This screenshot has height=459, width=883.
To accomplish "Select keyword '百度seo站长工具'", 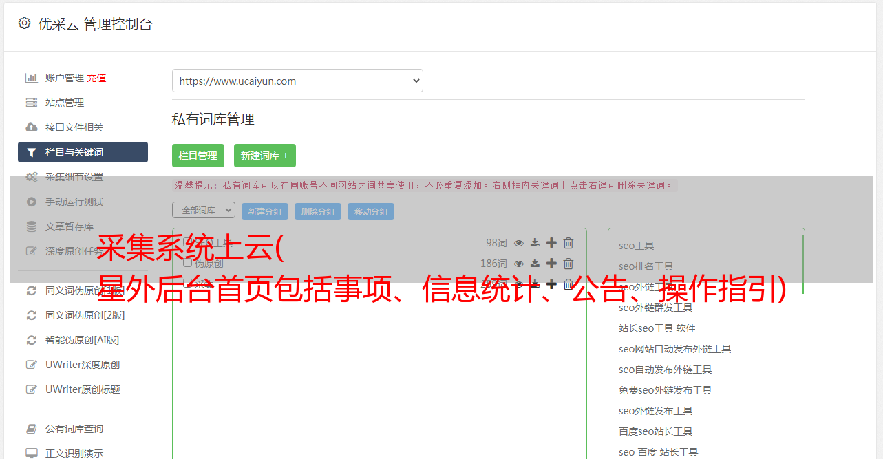I will pos(656,431).
